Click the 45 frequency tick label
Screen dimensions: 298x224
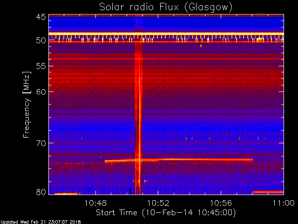tap(41, 17)
